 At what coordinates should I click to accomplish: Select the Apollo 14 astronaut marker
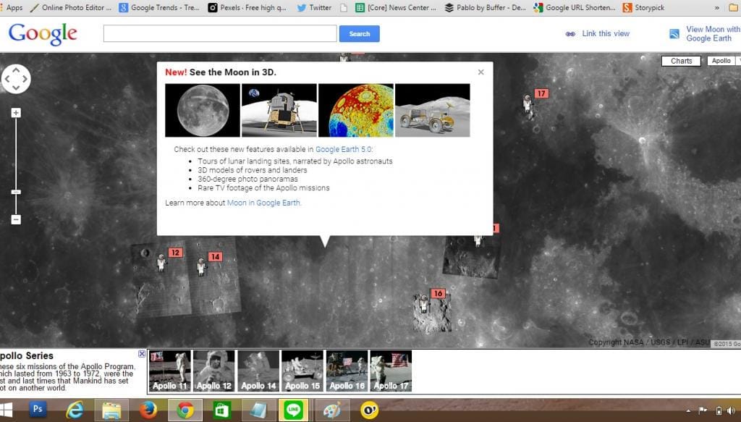202,267
